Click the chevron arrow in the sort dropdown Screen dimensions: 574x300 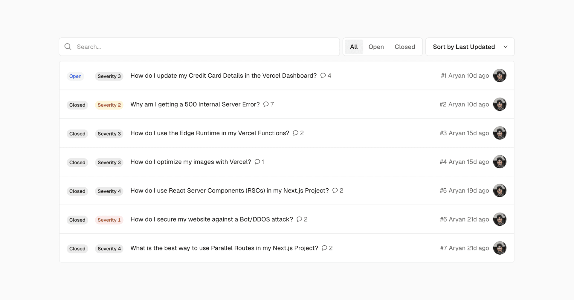(x=506, y=47)
